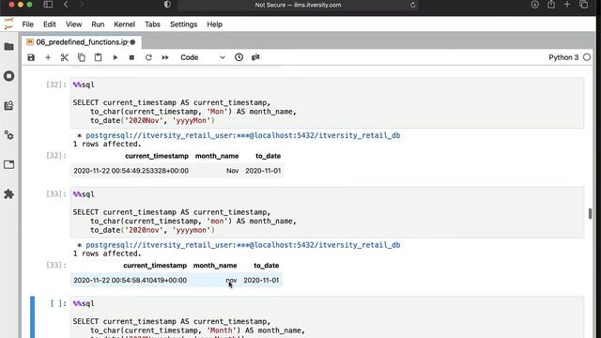Image resolution: width=601 pixels, height=338 pixels.
Task: Open a new Safari tab with plus
Action: point(567,5)
